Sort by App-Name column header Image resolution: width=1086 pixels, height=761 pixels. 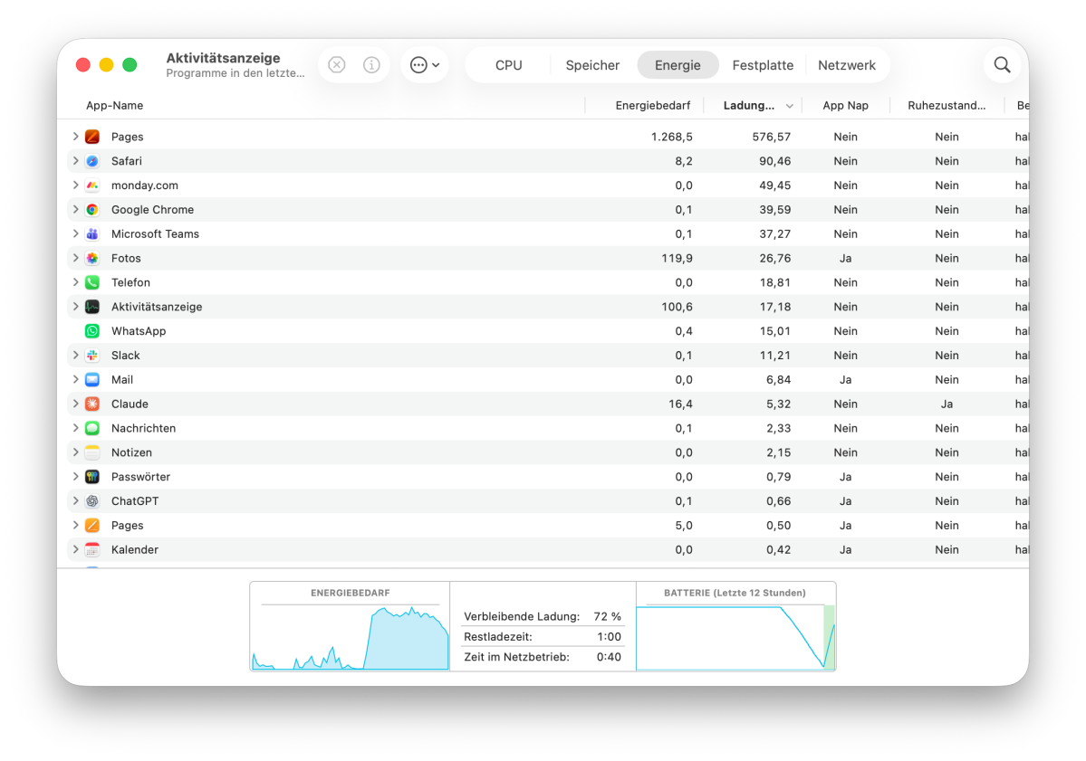(114, 105)
